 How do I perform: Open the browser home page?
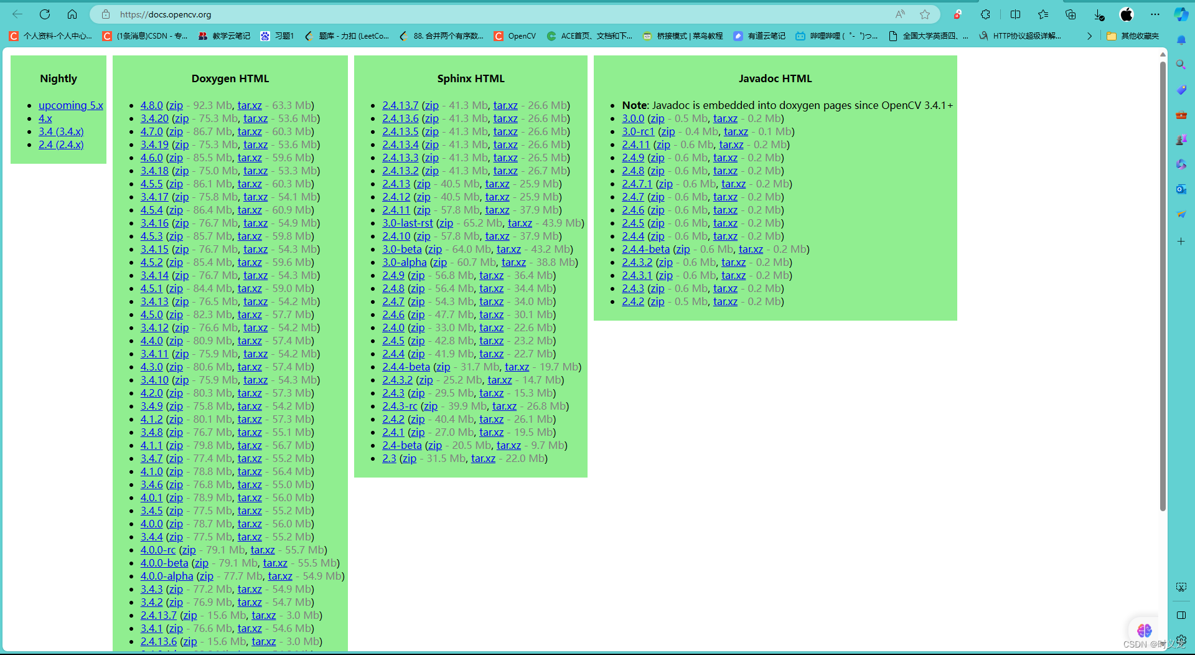[x=72, y=14]
